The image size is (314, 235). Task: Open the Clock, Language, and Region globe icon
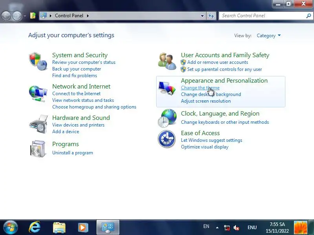(x=168, y=118)
